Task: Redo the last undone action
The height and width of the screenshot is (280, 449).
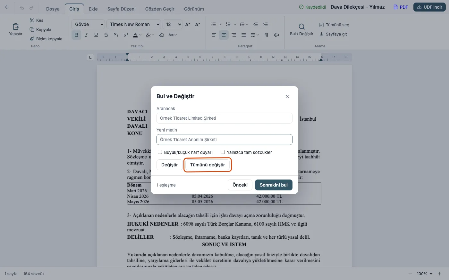Action: 31,8
